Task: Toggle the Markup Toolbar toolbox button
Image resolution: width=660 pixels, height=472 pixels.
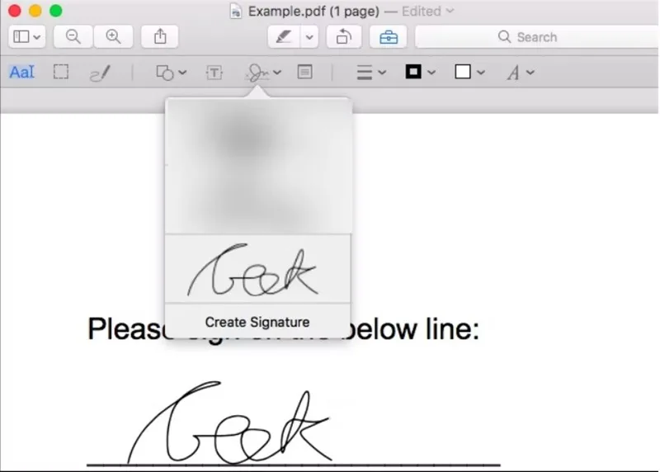Action: [x=388, y=36]
